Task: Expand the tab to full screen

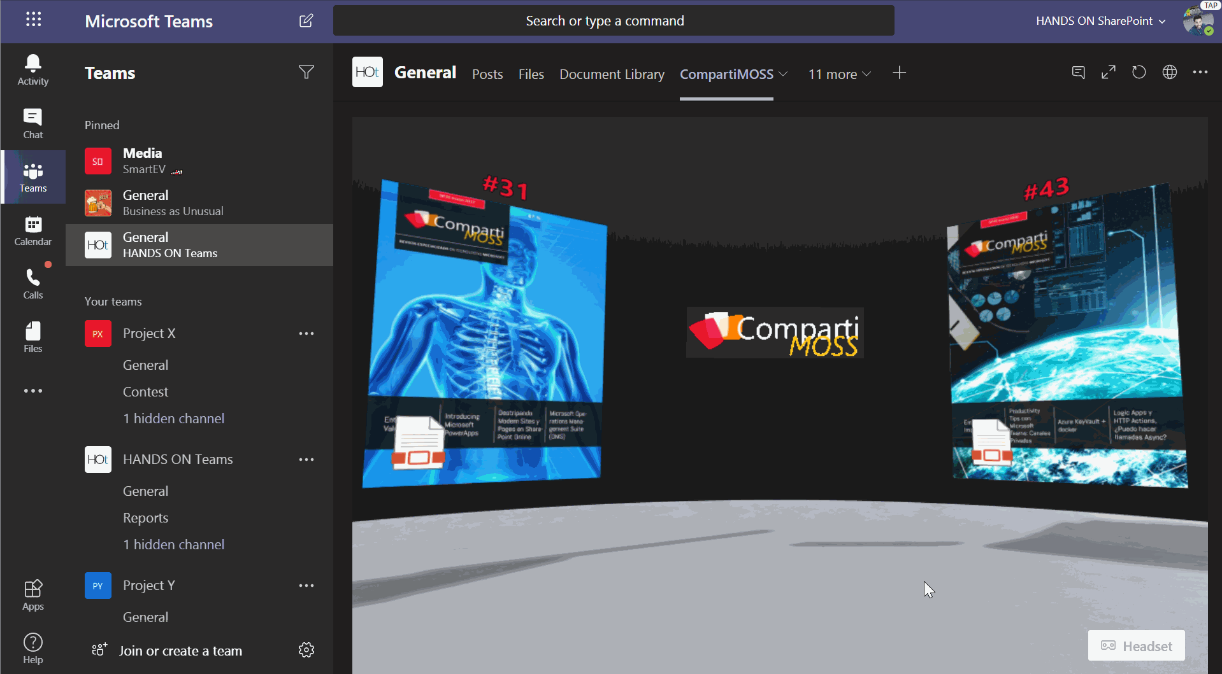Action: [x=1109, y=73]
